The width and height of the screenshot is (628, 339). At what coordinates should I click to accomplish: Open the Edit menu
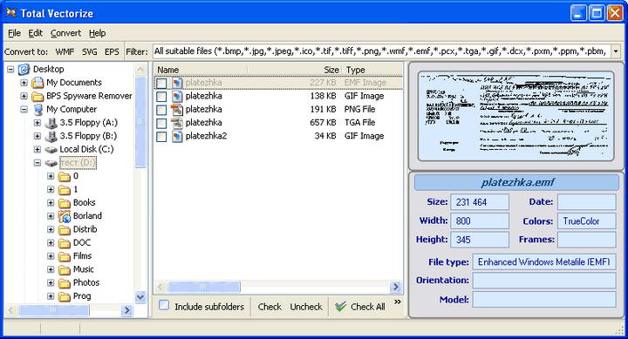(35, 33)
